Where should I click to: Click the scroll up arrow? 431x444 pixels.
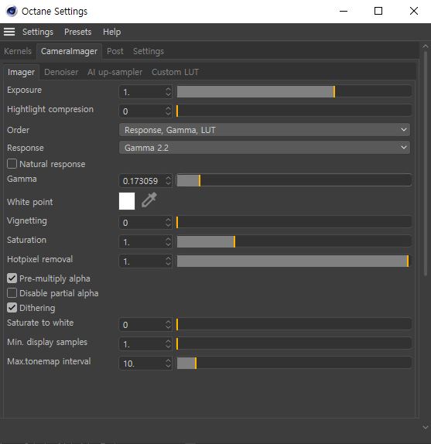426,46
